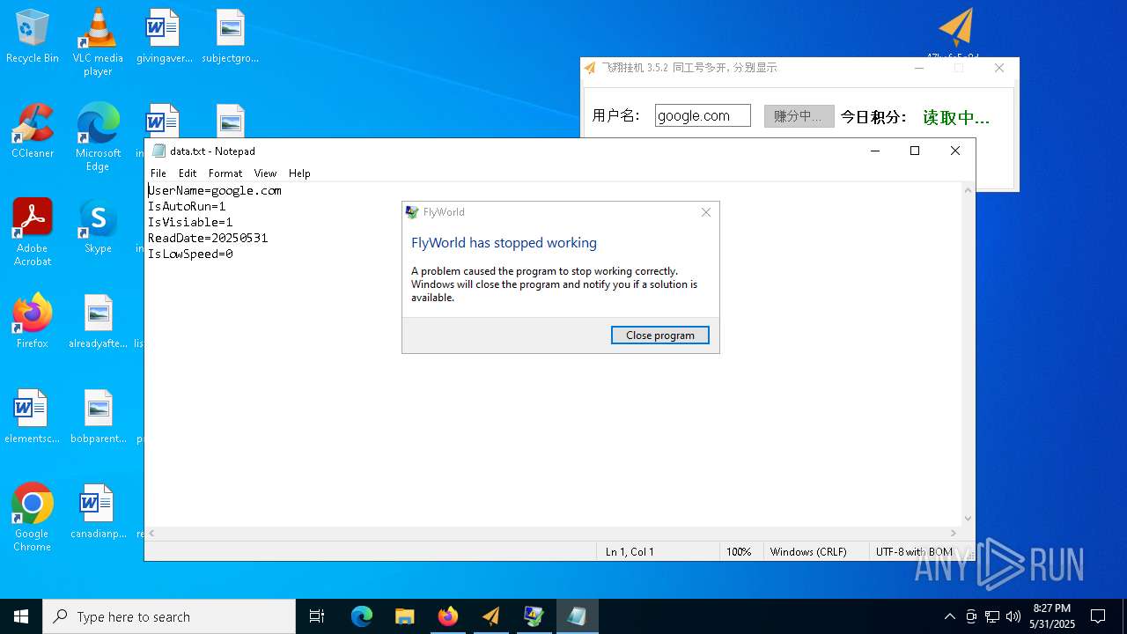Click the 用户名 label
This screenshot has width=1127, height=634.
coord(615,115)
